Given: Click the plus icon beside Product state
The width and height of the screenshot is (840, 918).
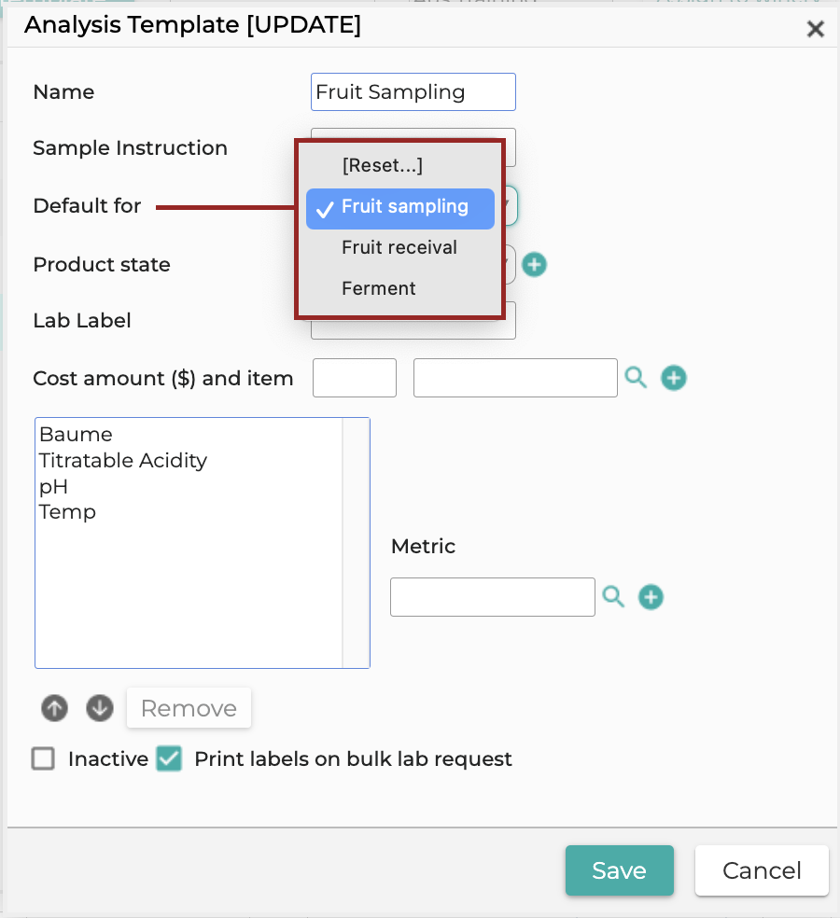Looking at the screenshot, I should [534, 265].
